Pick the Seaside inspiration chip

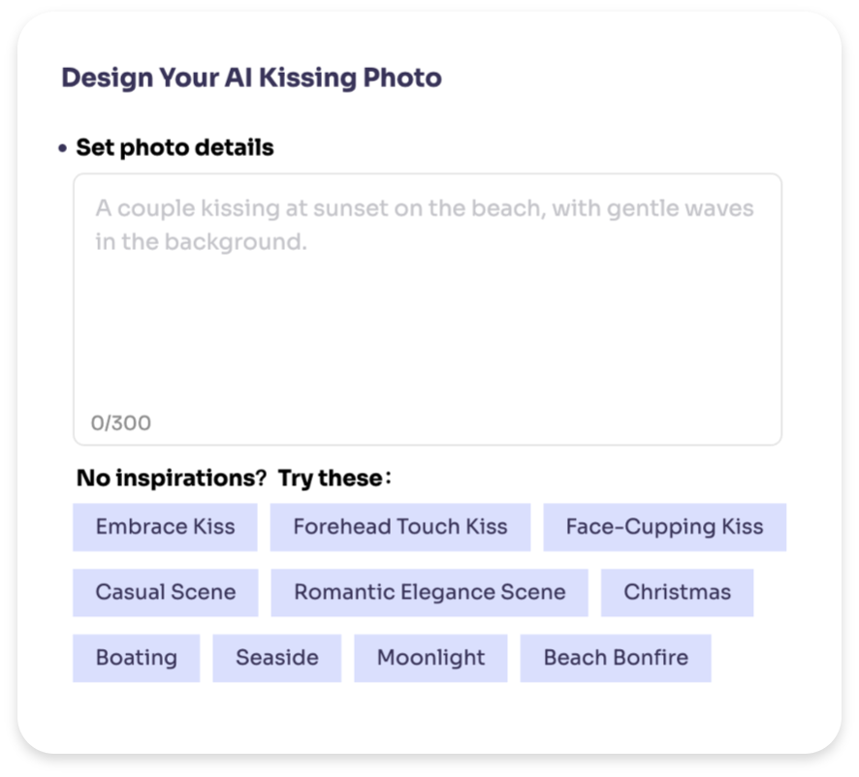[277, 658]
